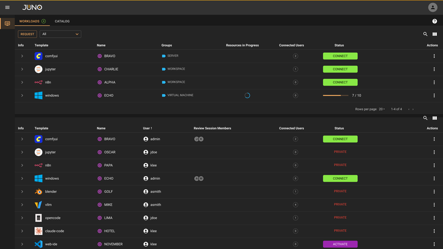Connect to ECHO admin windows session
The width and height of the screenshot is (443, 249).
[x=340, y=179]
